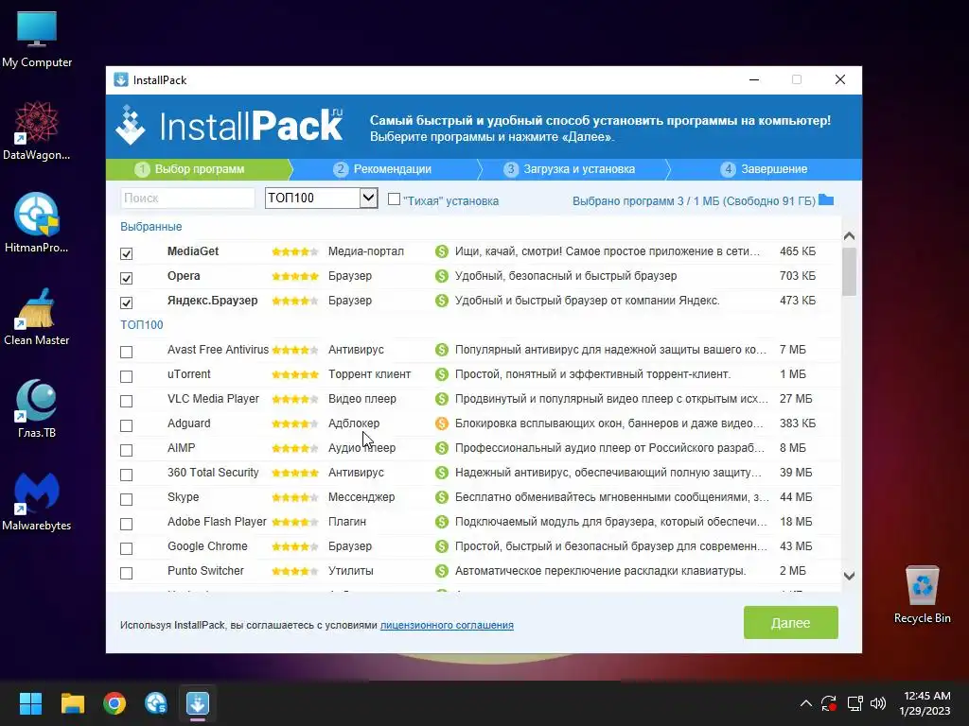Click the InstallPack logo in the banner

click(x=229, y=126)
